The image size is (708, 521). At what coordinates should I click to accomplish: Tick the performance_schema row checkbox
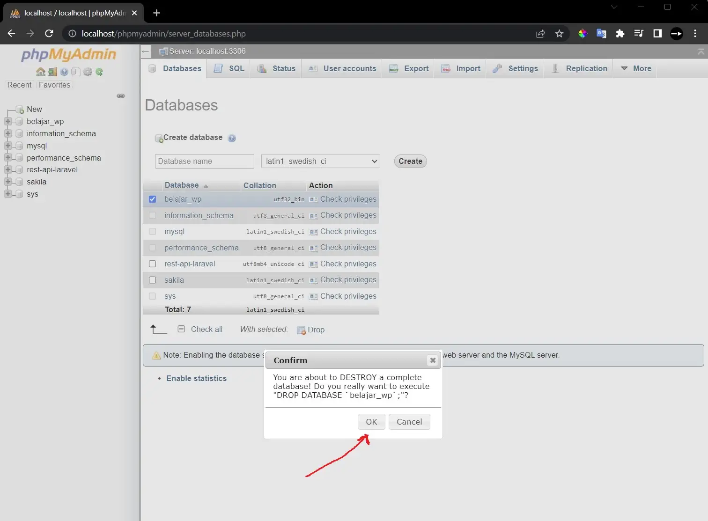click(x=152, y=248)
